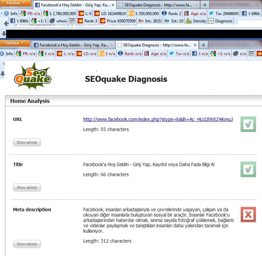Click the Bing index I: 350,000,000 parameter
262x256 pixels.
144,14
